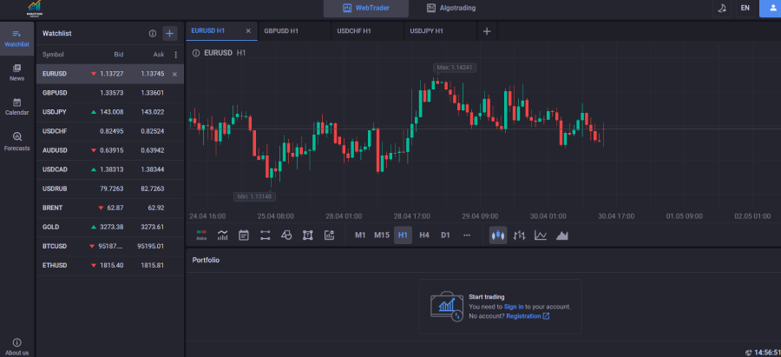Select area chart type

tap(561, 235)
